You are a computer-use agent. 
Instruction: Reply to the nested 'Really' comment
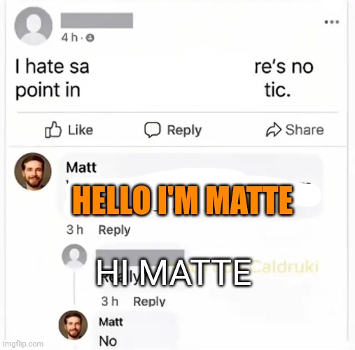[x=149, y=301]
